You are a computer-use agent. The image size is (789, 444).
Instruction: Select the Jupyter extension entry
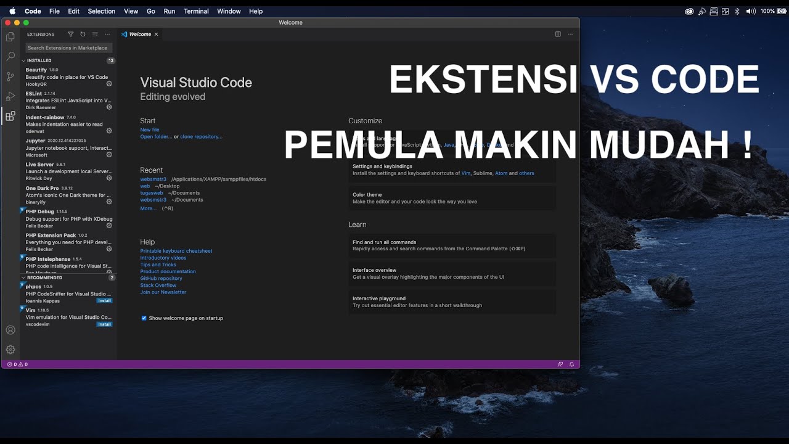(x=68, y=148)
